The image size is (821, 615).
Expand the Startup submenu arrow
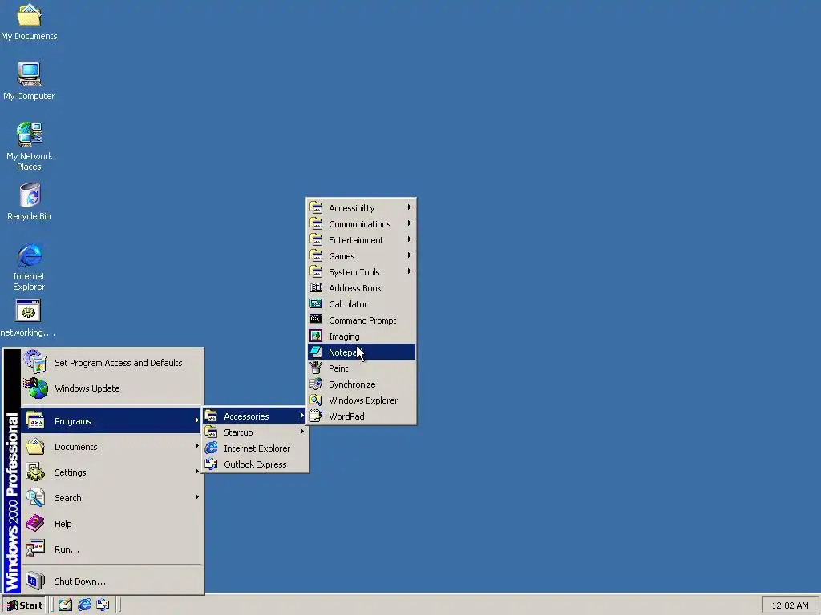(x=302, y=432)
